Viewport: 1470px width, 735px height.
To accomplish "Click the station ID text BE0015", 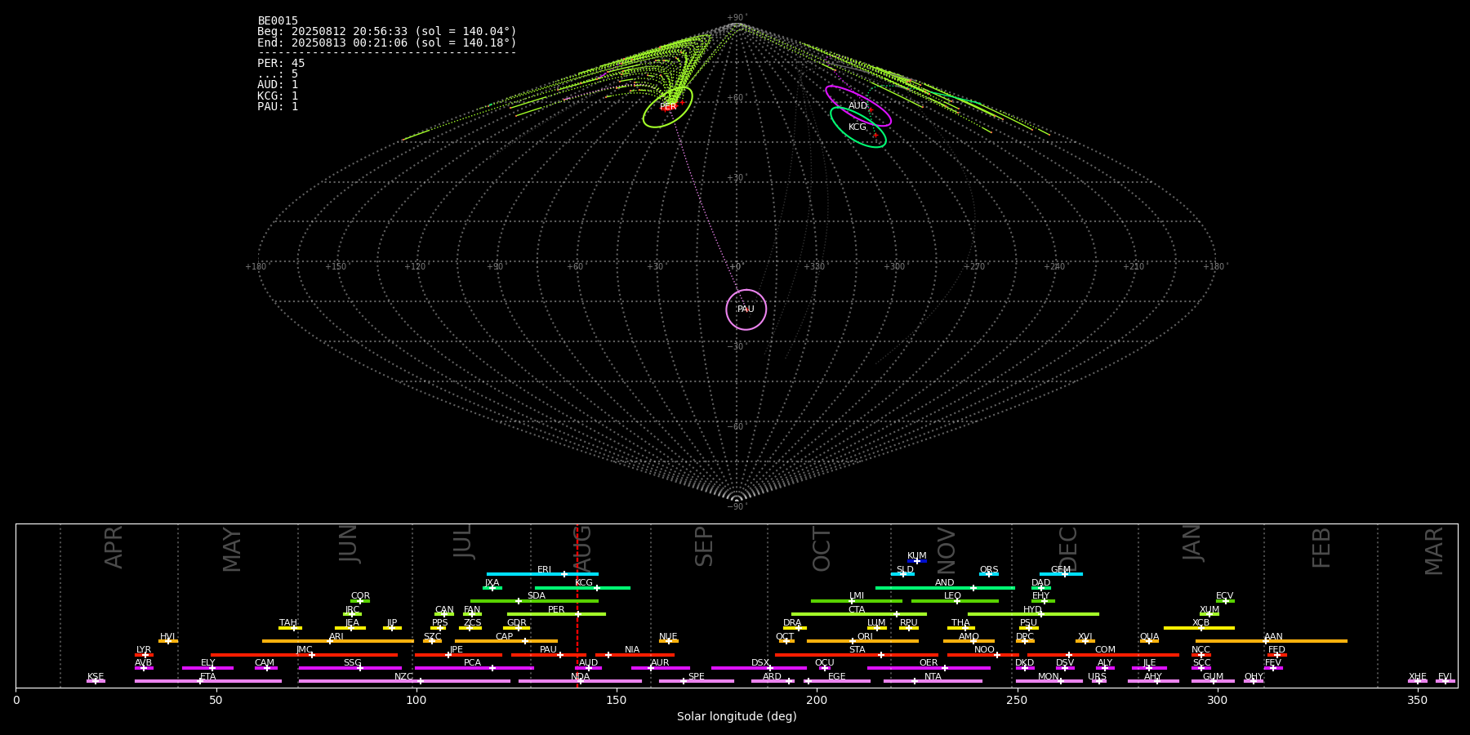I will click(x=278, y=21).
